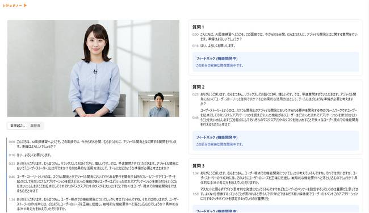The image size is (369, 213).
Task: Click the 0:23 timestamp under 質問 2
Action: click(195, 94)
